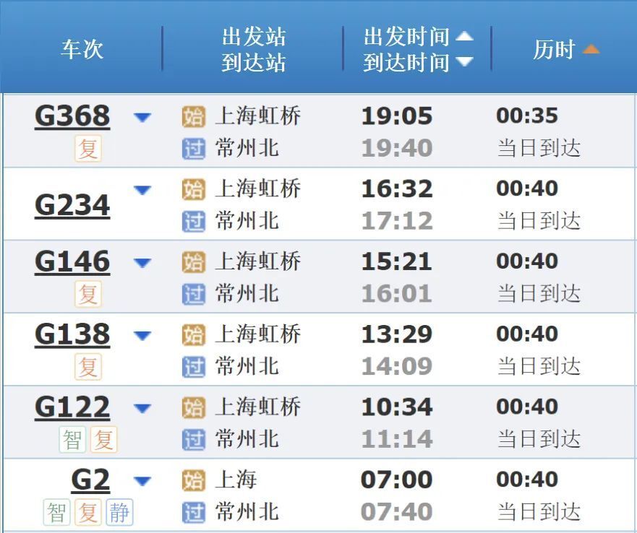Open the G122 train number link
This screenshot has height=533, width=637.
(72, 407)
